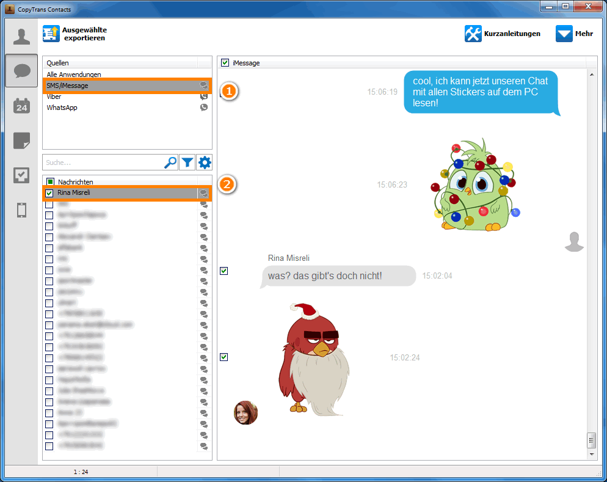Image resolution: width=607 pixels, height=482 pixels.
Task: Open the Calendar section icon
Action: pos(22,105)
